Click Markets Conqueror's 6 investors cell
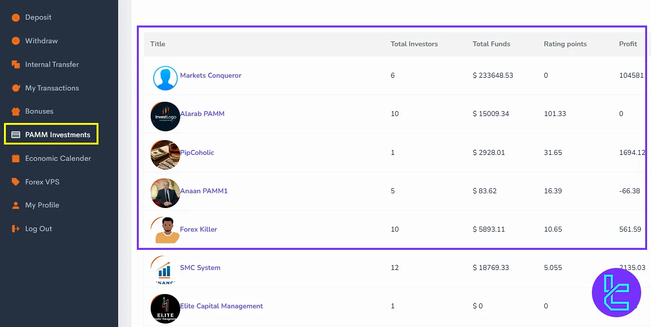 click(x=392, y=75)
